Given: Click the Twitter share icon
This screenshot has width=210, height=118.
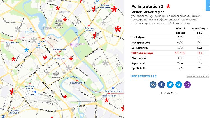Looking at the screenshot, I should 170,84.
